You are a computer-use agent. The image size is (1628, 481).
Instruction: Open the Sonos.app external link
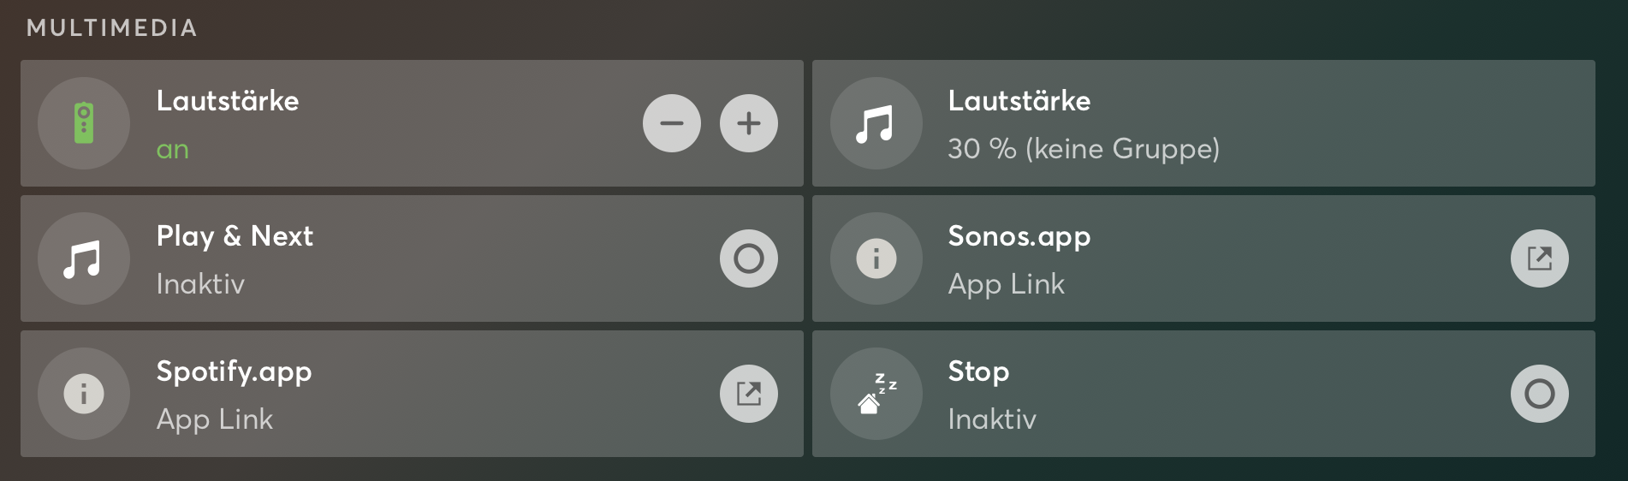[1539, 258]
